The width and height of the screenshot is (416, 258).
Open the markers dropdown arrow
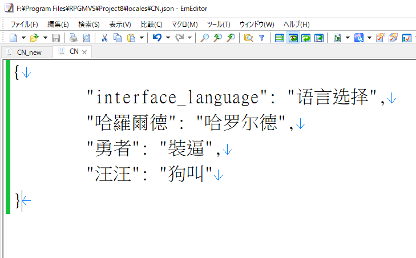pyautogui.click(x=370, y=38)
